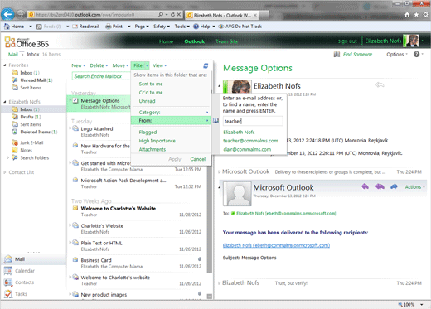Viewport: 431px width, 309px height.
Task: Click the Office 365 logo
Action: [x=27, y=42]
